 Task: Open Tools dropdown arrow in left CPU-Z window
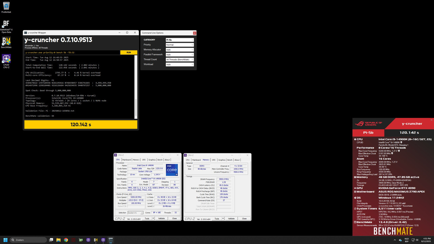(153, 218)
